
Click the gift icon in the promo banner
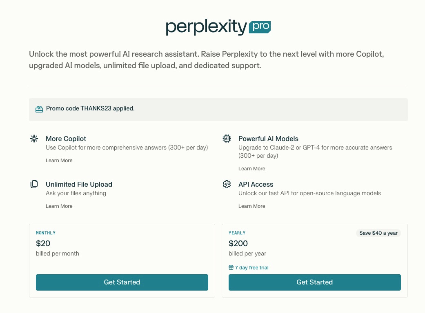pos(39,109)
